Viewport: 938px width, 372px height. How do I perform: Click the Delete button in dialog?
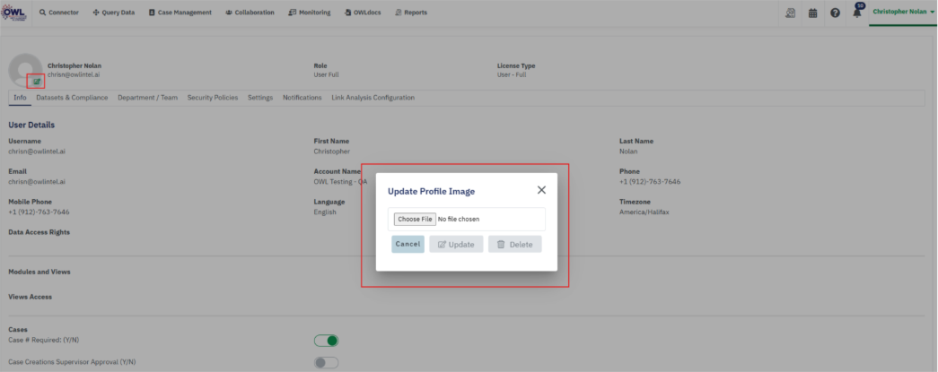click(x=514, y=244)
